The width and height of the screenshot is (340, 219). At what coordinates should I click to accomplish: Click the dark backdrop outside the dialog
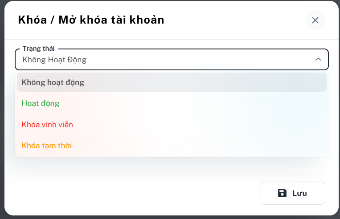click(2, 108)
